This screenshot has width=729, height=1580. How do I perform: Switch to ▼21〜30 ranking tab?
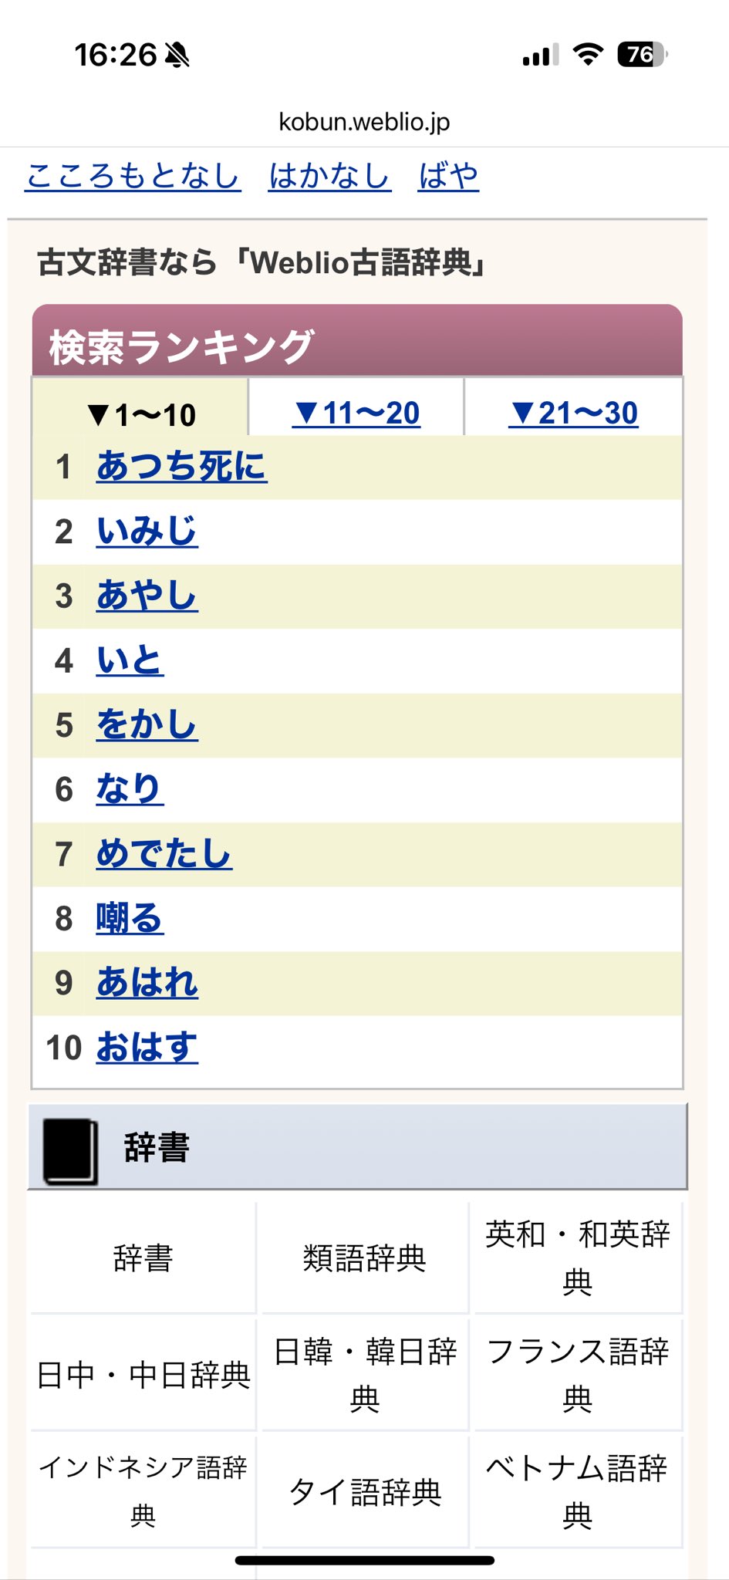point(574,414)
